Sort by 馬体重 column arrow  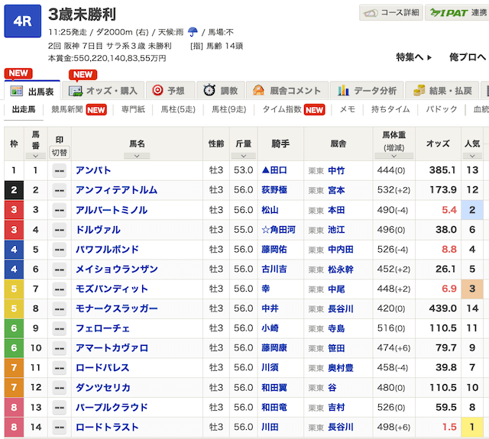393,156
